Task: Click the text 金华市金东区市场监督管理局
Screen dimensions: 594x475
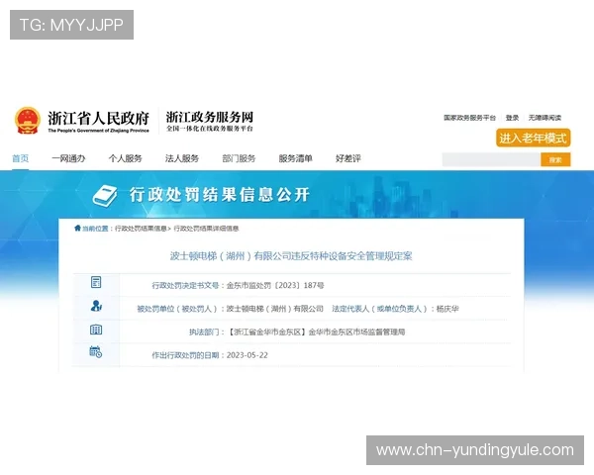Action: click(x=356, y=332)
